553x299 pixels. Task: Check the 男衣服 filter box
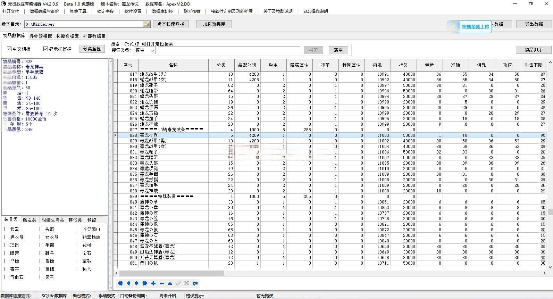pyautogui.click(x=7, y=237)
